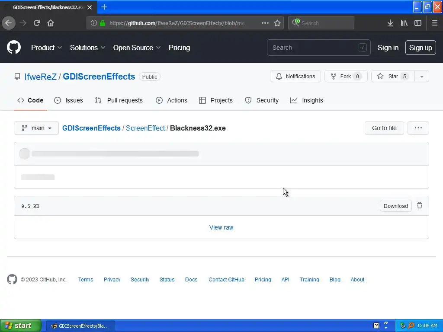Click the Sign in link
This screenshot has height=332, width=443.
(388, 48)
